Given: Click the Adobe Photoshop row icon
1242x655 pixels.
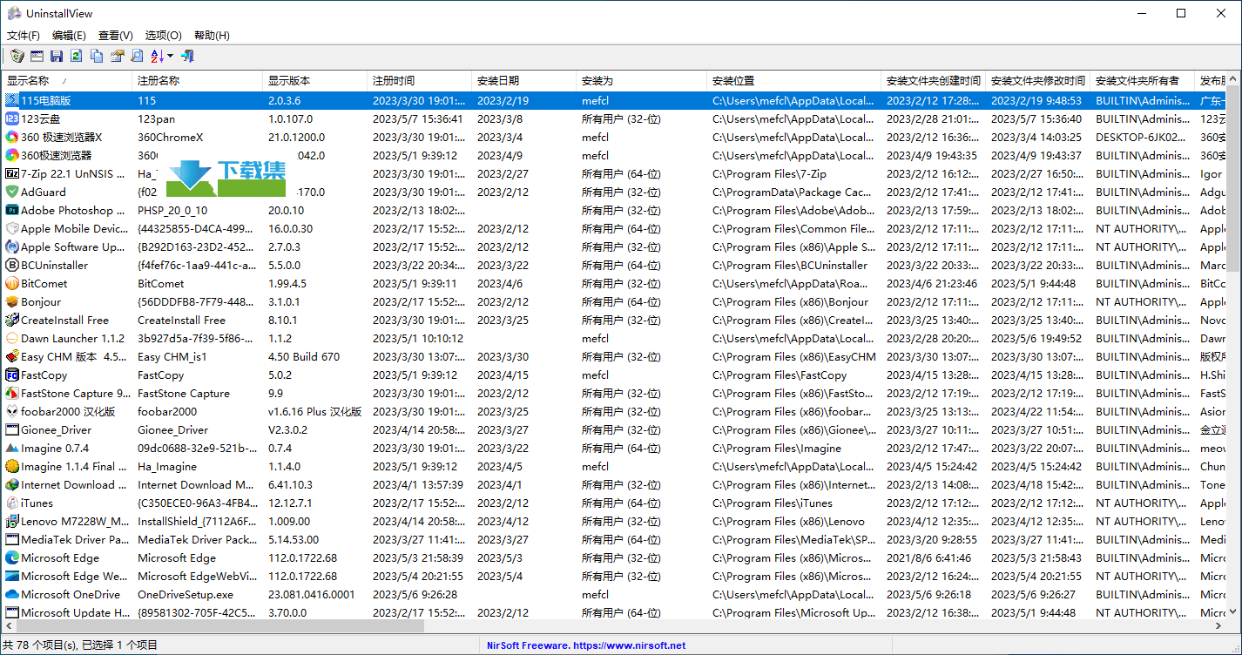Looking at the screenshot, I should (x=12, y=210).
